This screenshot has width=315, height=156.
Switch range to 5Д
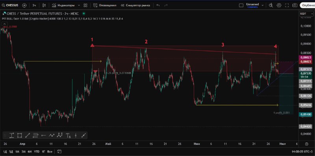[11, 151]
